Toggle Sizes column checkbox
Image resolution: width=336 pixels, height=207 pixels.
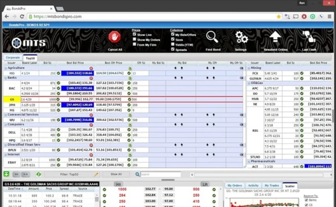click(x=173, y=39)
